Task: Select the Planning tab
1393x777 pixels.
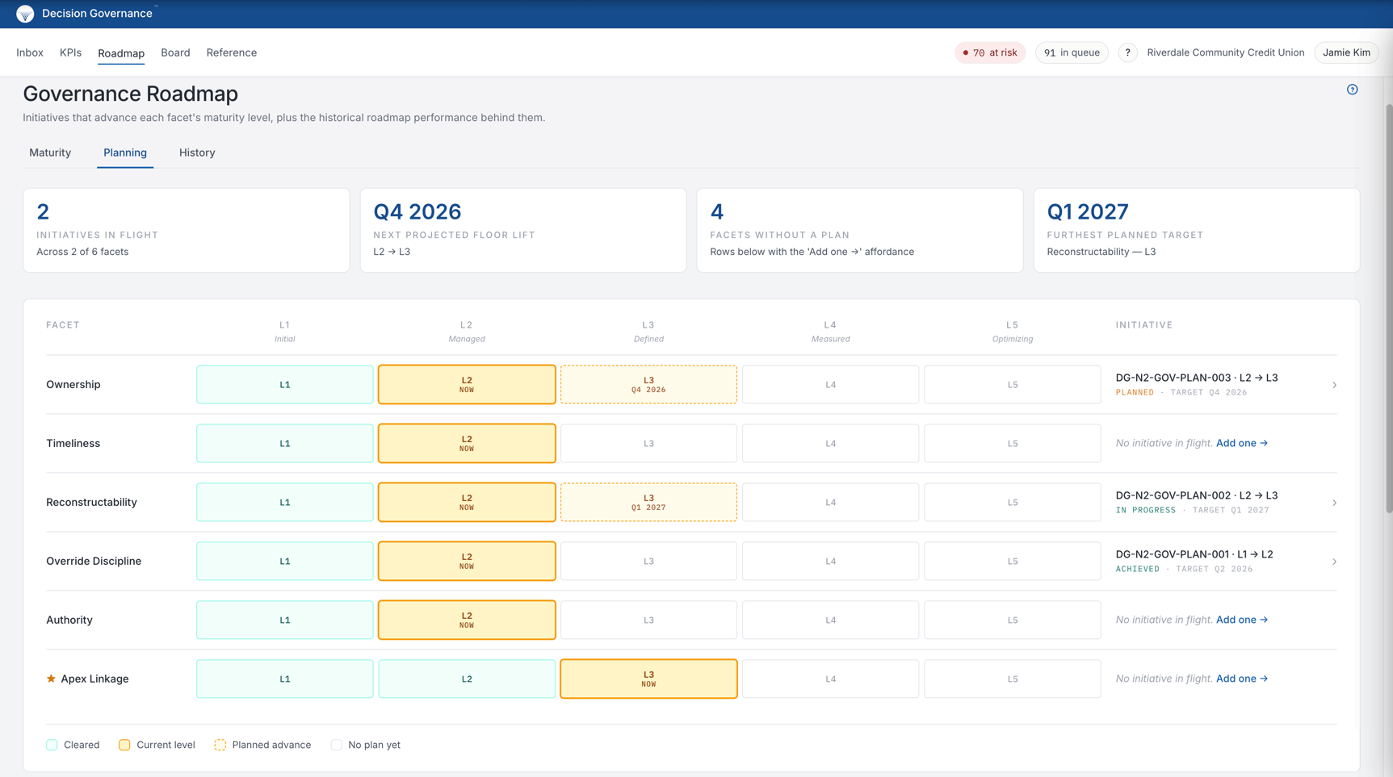Action: tap(125, 152)
